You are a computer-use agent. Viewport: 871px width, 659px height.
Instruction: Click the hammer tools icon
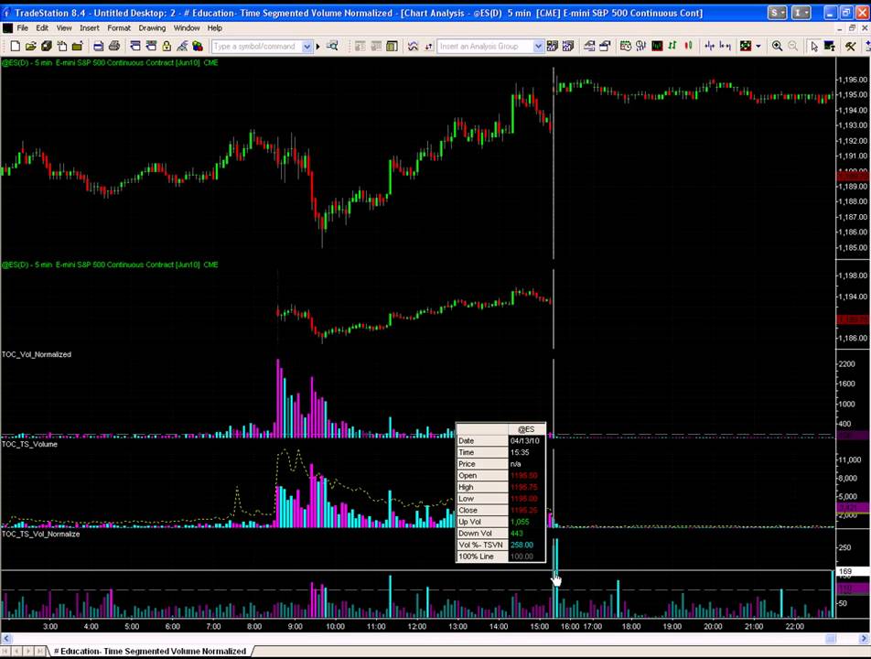(x=851, y=46)
